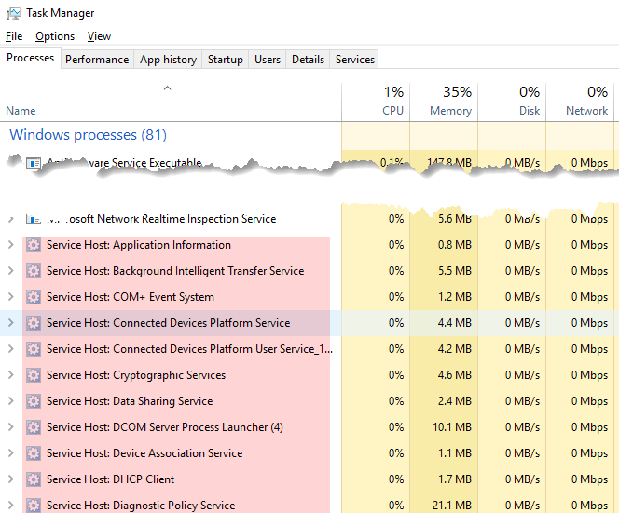This screenshot has height=513, width=619.
Task: Expand Service Host: Connected Devices Platform Service
Action: 11,323
